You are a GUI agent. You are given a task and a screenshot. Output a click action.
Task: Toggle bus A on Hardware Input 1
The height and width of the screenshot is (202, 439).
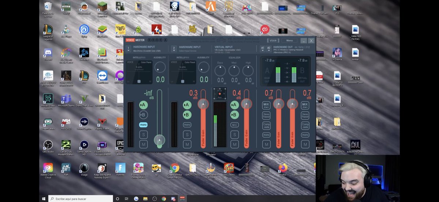click(x=143, y=105)
